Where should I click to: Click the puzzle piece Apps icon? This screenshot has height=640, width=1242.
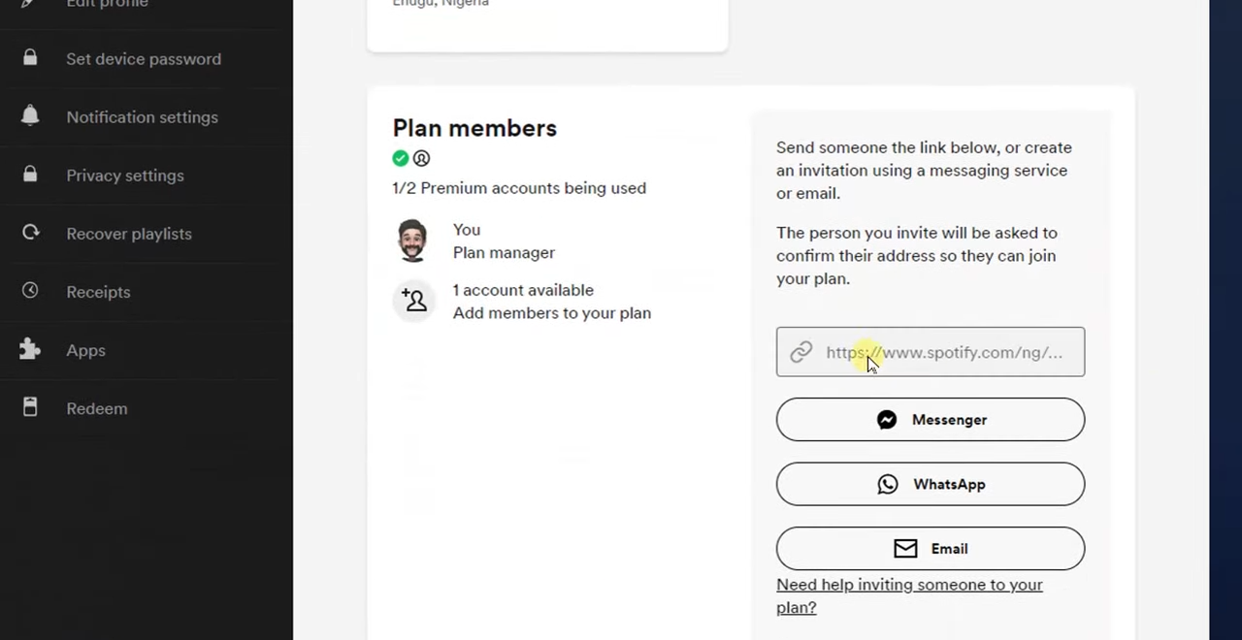coord(30,349)
